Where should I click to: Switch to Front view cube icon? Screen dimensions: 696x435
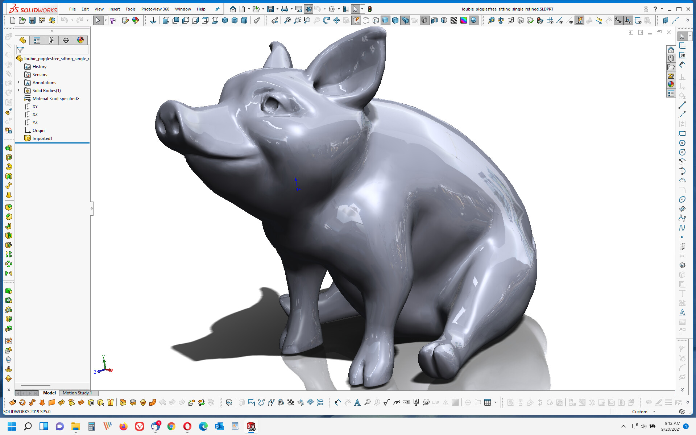point(166,20)
